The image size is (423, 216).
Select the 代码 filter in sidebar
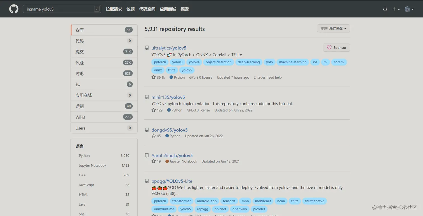pyautogui.click(x=104, y=41)
